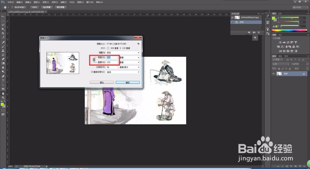The image size is (310, 169).
Task: Toggle history brush source for open state
Action: pos(232,22)
